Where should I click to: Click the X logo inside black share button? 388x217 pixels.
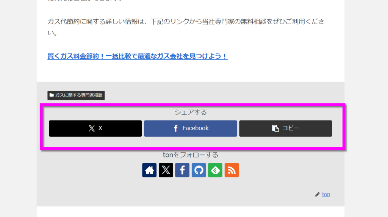click(x=92, y=128)
